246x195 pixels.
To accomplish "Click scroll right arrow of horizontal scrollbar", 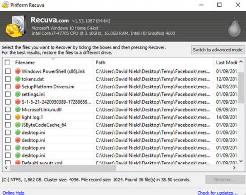I will click(x=234, y=168).
